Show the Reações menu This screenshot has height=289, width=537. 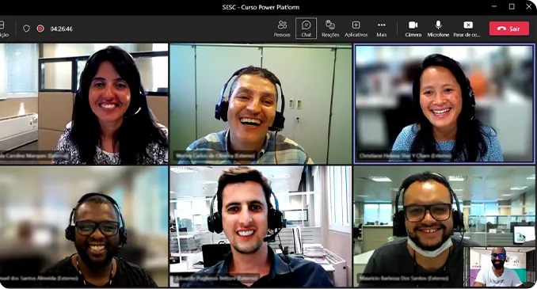click(330, 29)
